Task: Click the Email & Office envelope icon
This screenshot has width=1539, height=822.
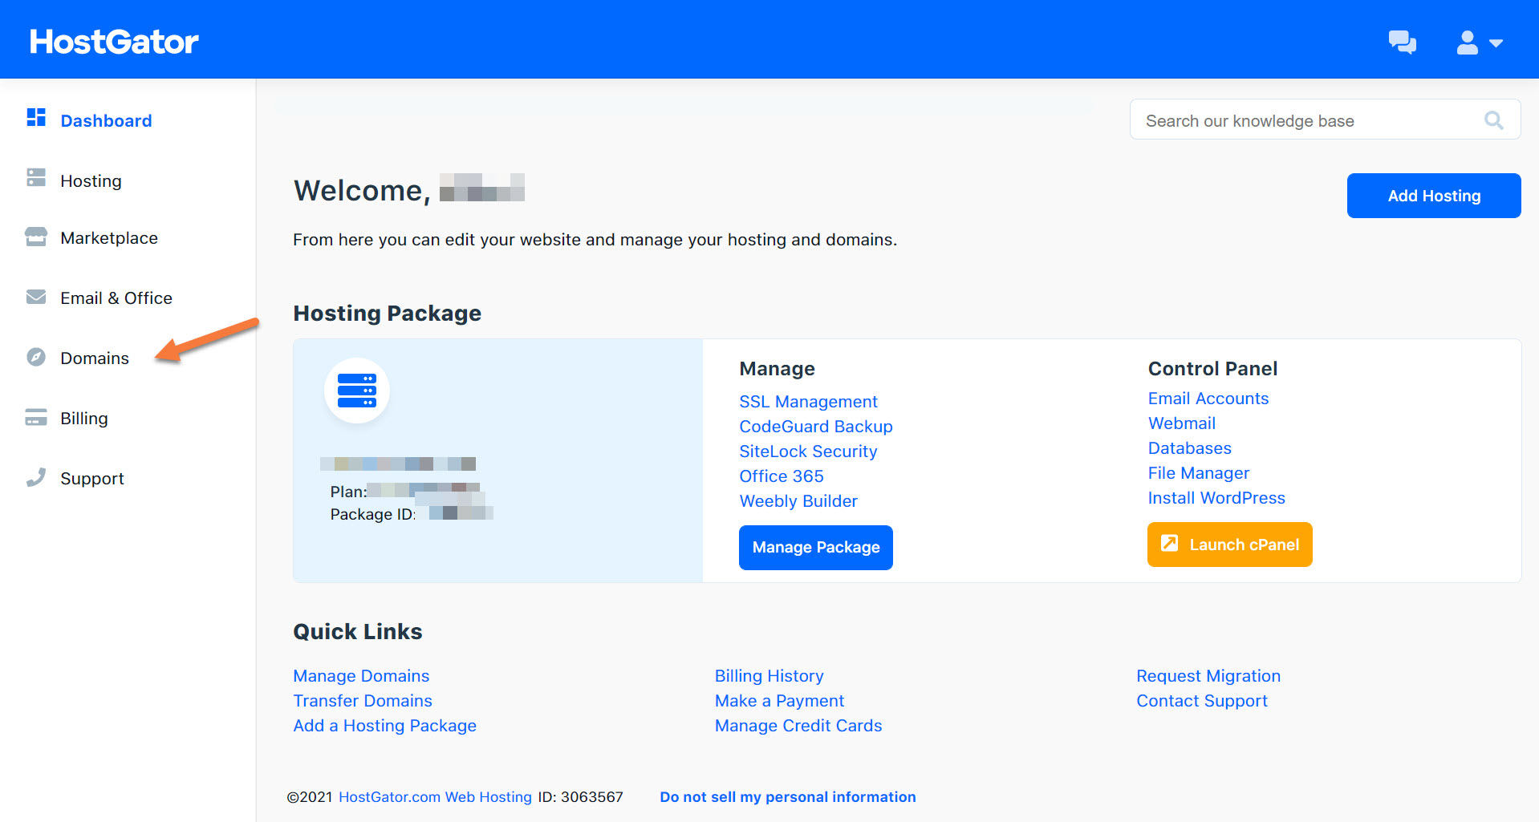Action: pyautogui.click(x=36, y=297)
